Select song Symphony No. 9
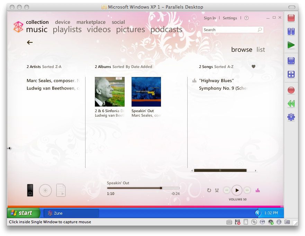This screenshot has width=305, height=236. click(x=223, y=88)
